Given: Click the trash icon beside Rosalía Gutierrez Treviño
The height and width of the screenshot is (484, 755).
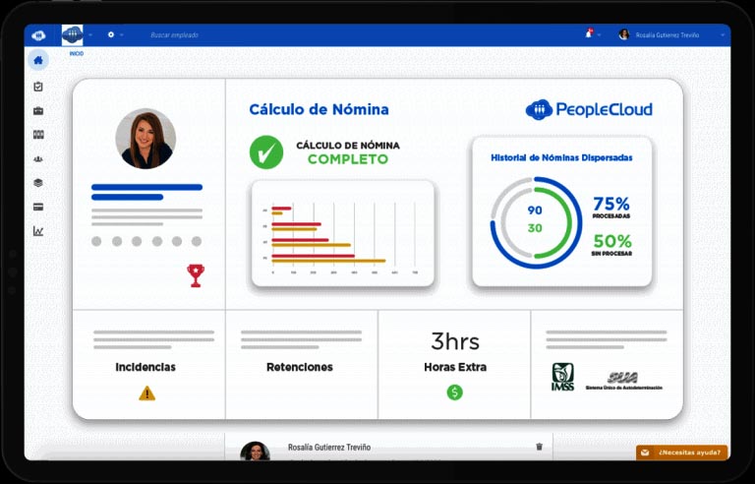Looking at the screenshot, I should [540, 447].
